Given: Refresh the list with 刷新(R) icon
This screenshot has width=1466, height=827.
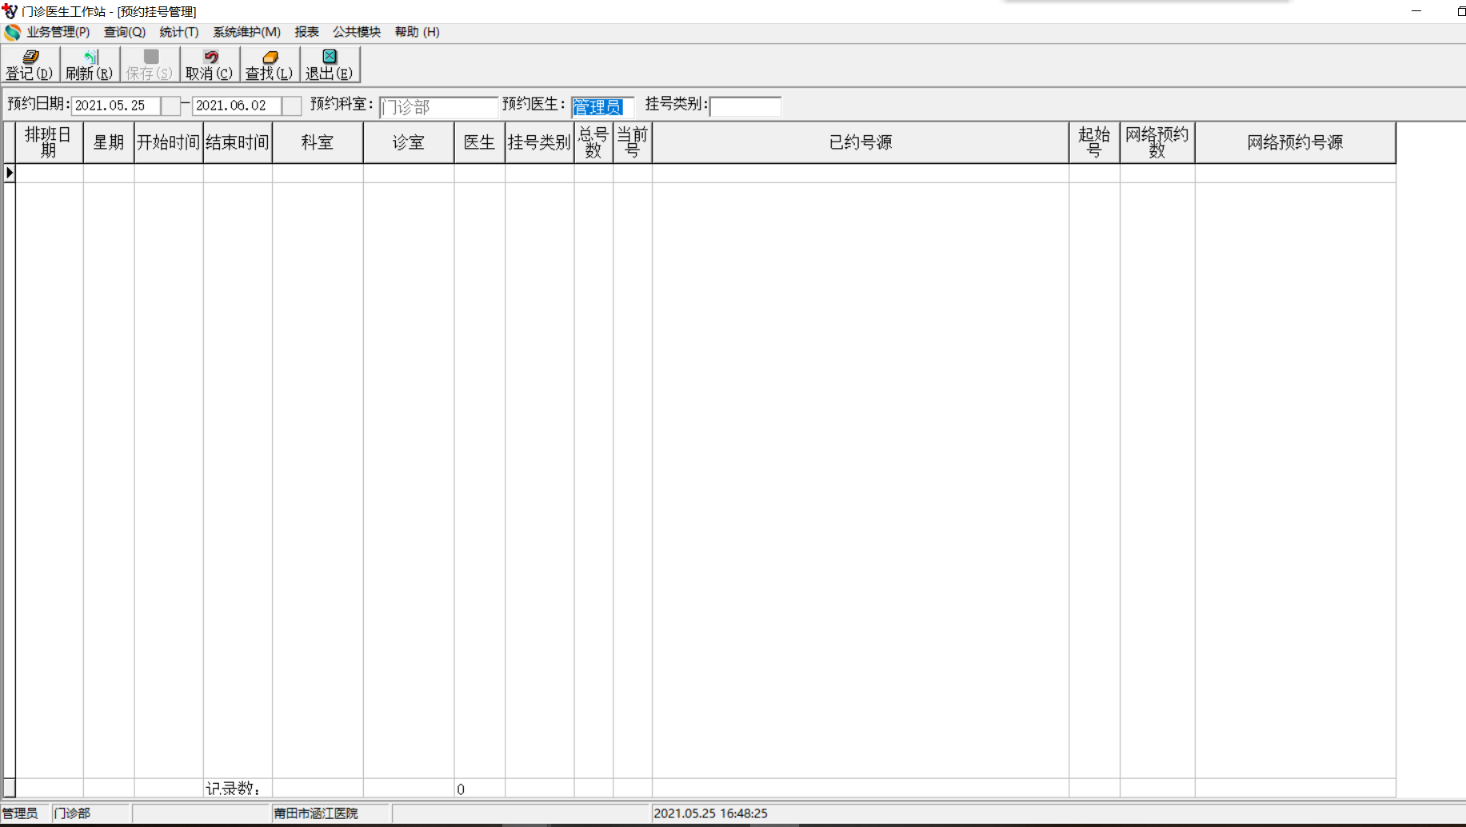Looking at the screenshot, I should (x=90, y=64).
